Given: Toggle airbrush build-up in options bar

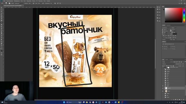Looking at the screenshot, I should point(43,3).
